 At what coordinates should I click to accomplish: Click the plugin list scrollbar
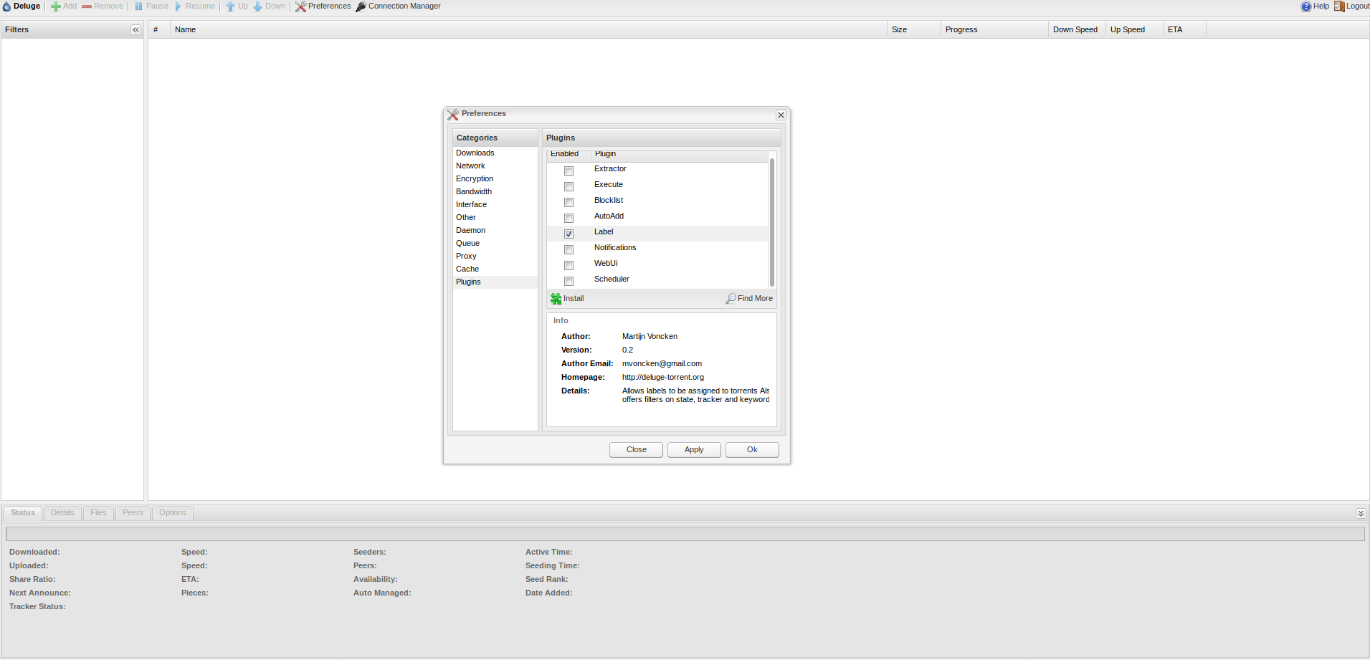[x=772, y=222]
